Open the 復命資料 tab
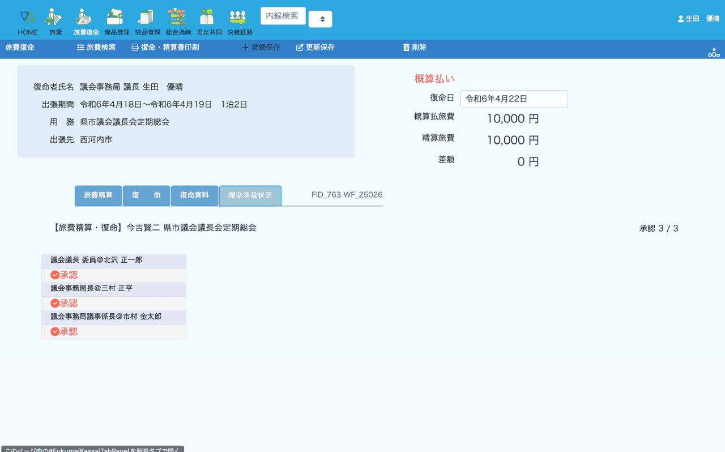This screenshot has height=452, width=725. click(x=194, y=195)
